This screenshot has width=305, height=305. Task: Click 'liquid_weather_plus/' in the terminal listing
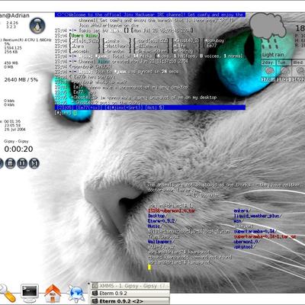click(x=258, y=216)
